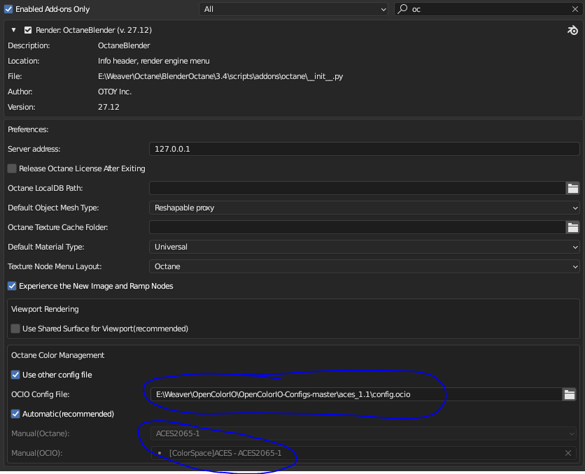The image size is (585, 474).
Task: Open Texture Node Menu Layout dropdown
Action: click(364, 266)
